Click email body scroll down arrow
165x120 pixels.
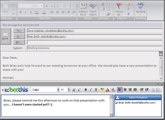(x=161, y=79)
